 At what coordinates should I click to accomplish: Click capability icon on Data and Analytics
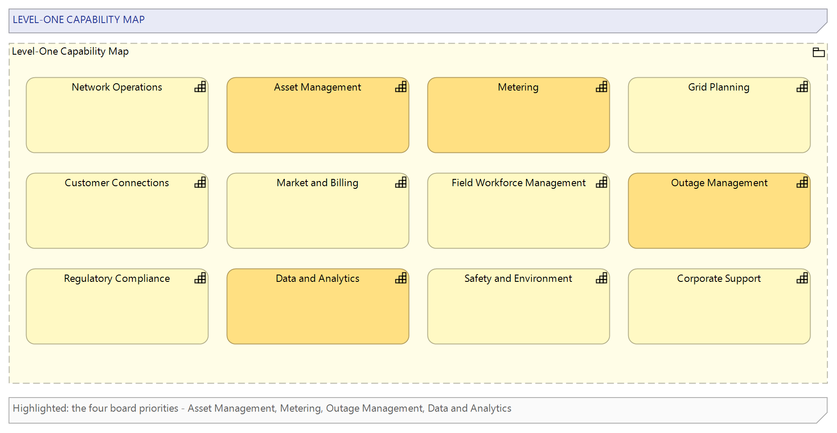tap(401, 278)
